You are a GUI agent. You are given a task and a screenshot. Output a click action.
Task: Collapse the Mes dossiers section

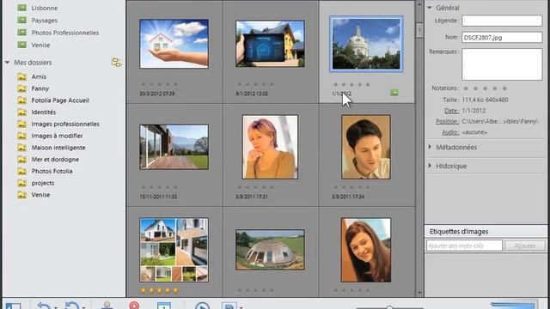coord(8,63)
